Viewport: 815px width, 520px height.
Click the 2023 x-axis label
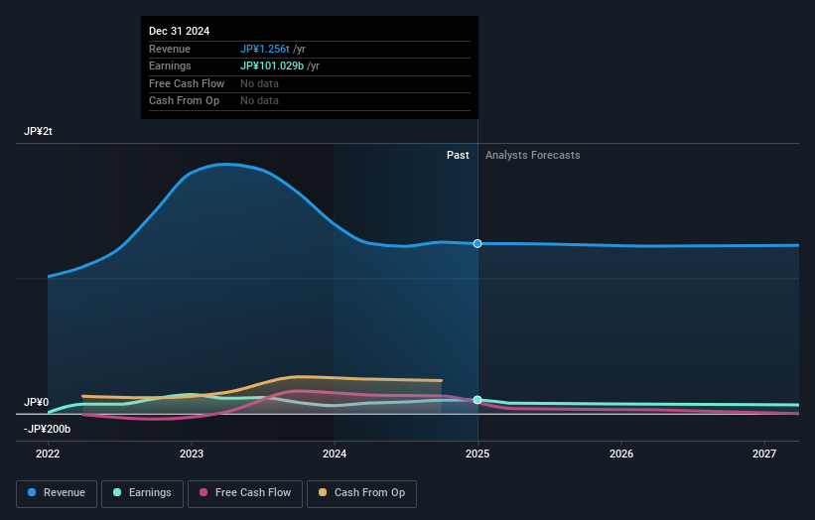coord(192,454)
